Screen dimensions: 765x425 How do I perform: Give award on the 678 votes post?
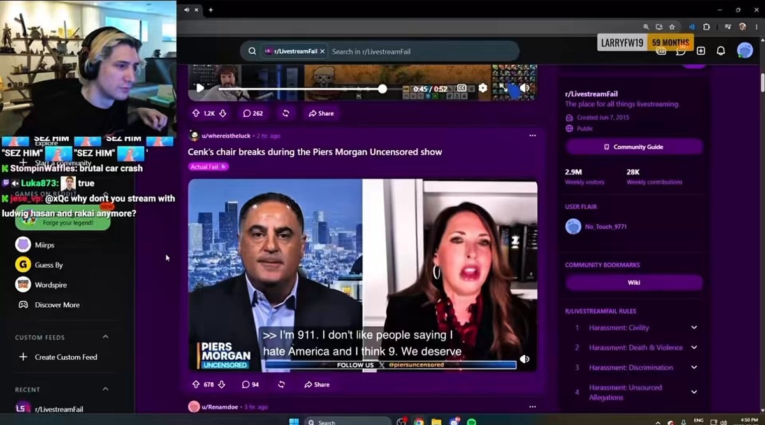[281, 384]
